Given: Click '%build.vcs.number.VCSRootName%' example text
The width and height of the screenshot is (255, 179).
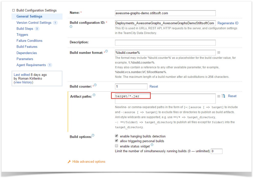Looking at the screenshot, I should point(141,72).
